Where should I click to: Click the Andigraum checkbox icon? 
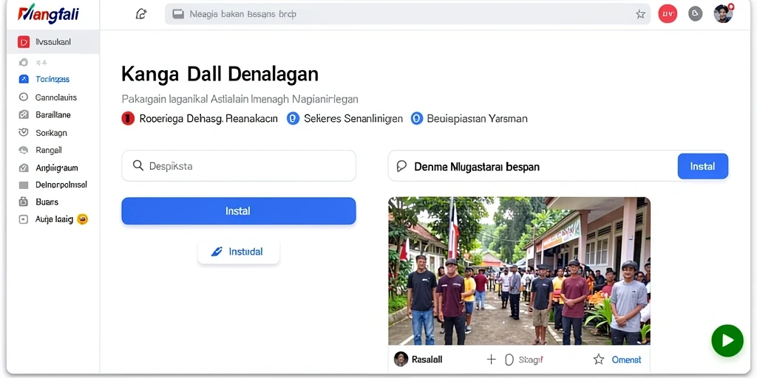coord(23,168)
